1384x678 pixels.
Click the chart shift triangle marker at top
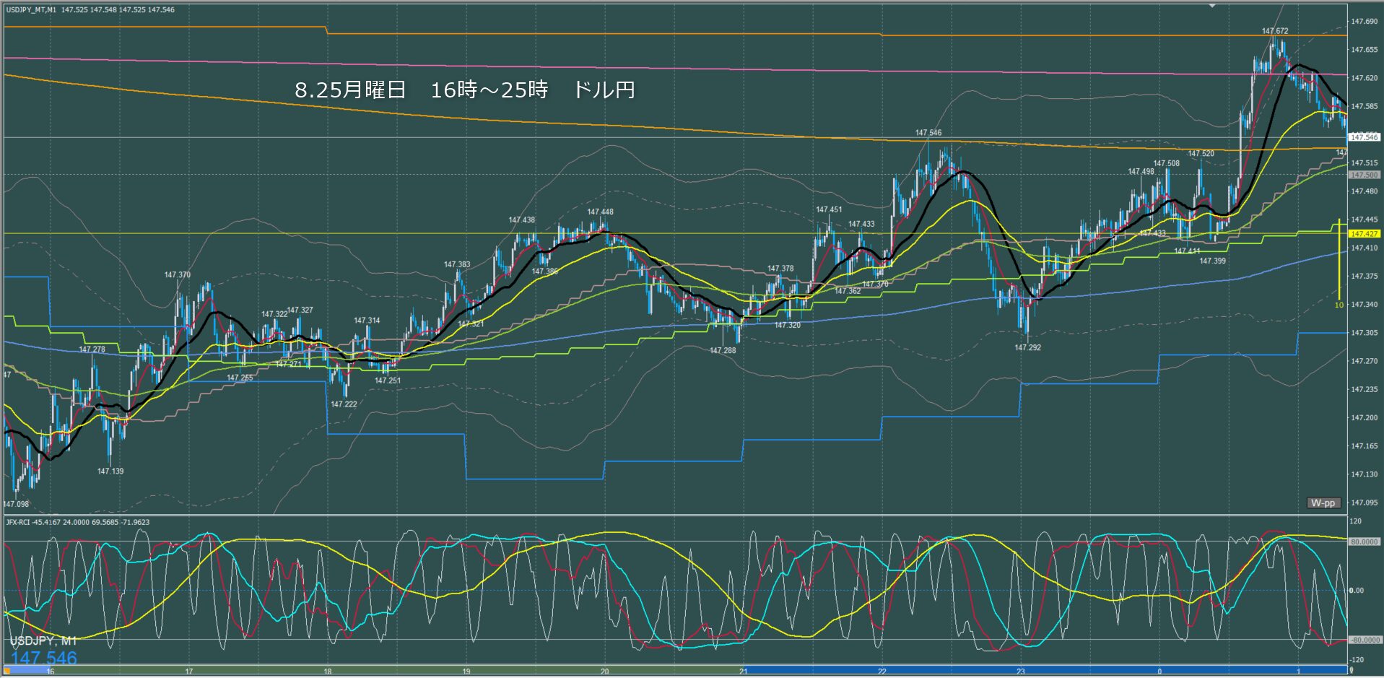(1213, 5)
